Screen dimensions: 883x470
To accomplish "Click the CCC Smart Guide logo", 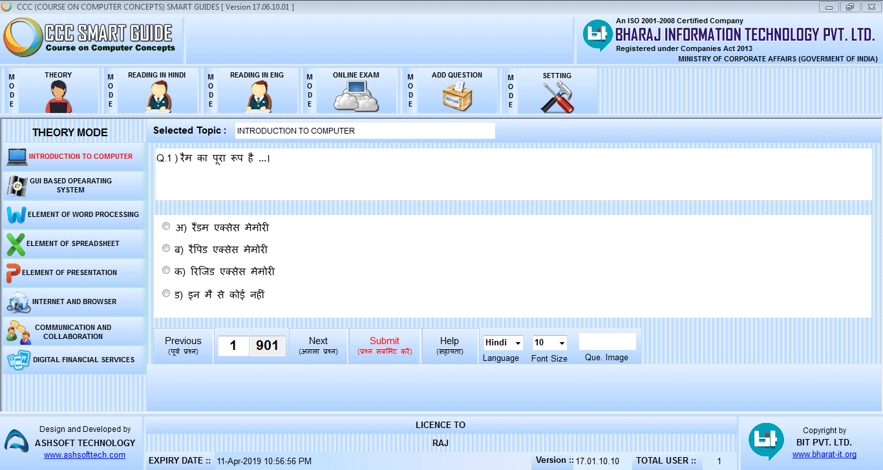I will [x=90, y=38].
